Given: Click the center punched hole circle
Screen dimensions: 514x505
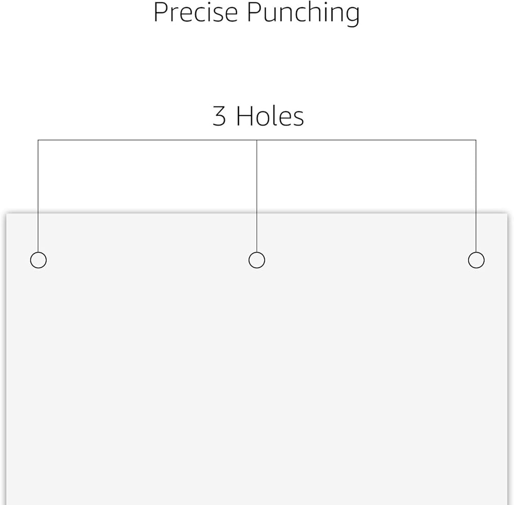Looking at the screenshot, I should pos(256,260).
